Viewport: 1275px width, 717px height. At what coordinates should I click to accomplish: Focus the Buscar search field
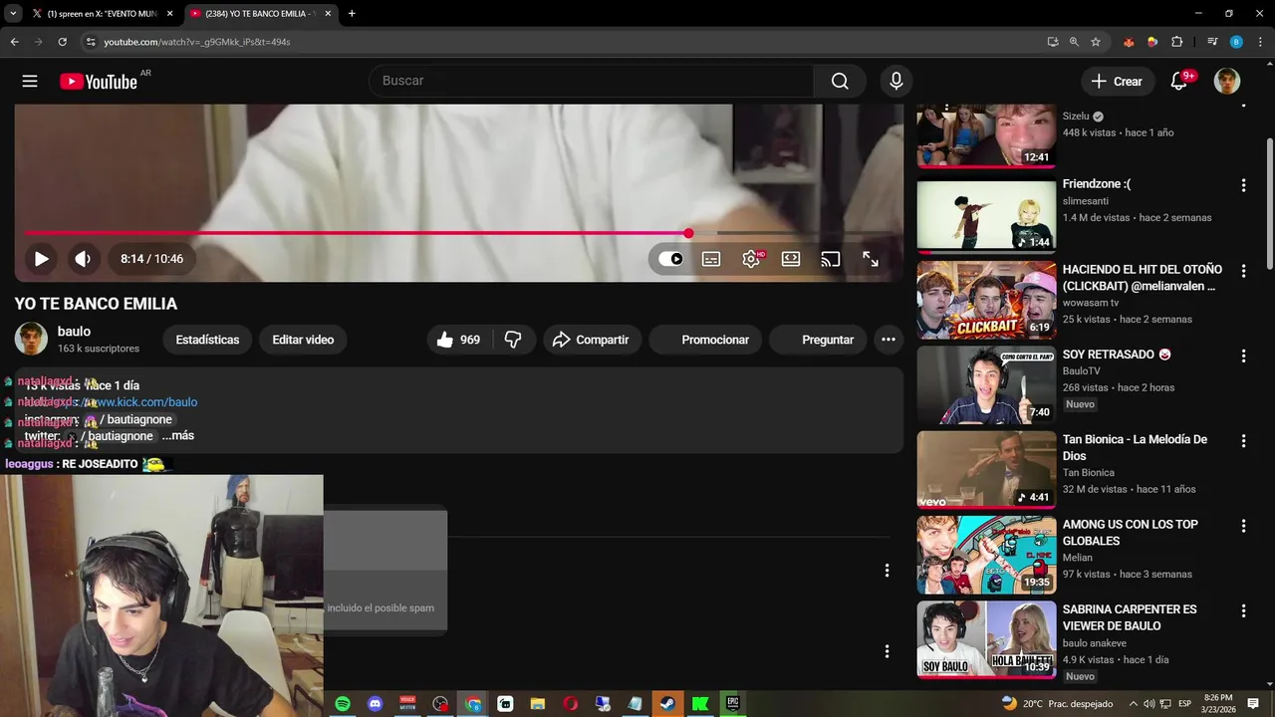[x=591, y=81]
